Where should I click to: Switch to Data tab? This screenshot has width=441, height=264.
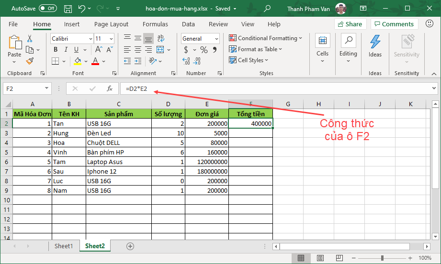[188, 24]
